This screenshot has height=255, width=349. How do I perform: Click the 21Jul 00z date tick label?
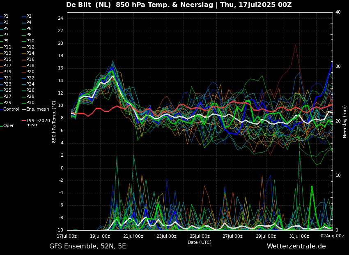coord(133,236)
